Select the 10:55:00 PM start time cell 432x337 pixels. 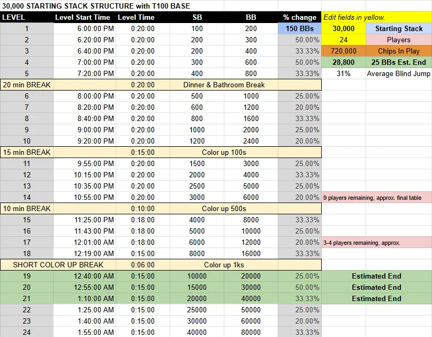tap(85, 198)
